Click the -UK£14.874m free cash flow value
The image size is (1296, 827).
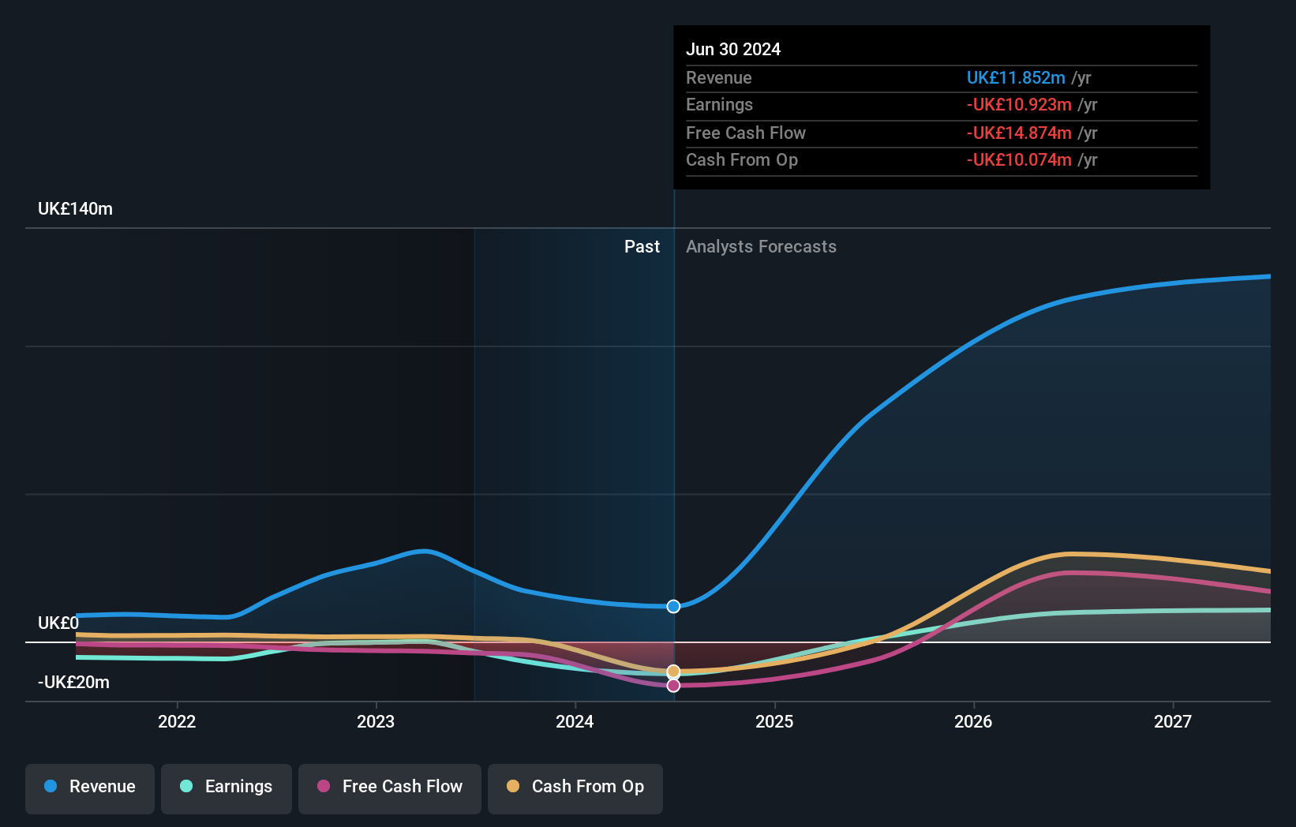point(1019,133)
